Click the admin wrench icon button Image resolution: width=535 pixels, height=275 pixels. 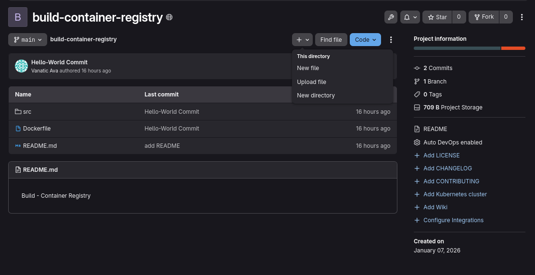click(x=391, y=17)
